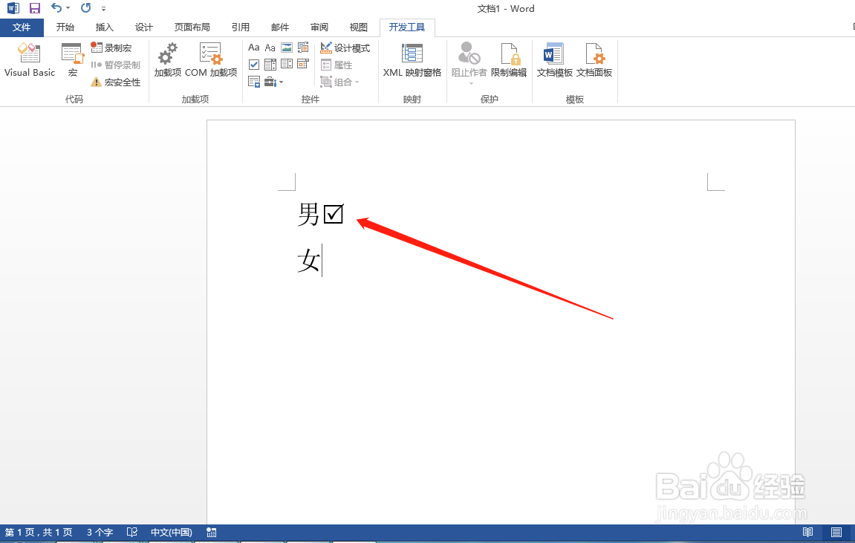Switch to the 邮件 (Mailings) tab
Image resolution: width=855 pixels, height=543 pixels.
click(280, 27)
